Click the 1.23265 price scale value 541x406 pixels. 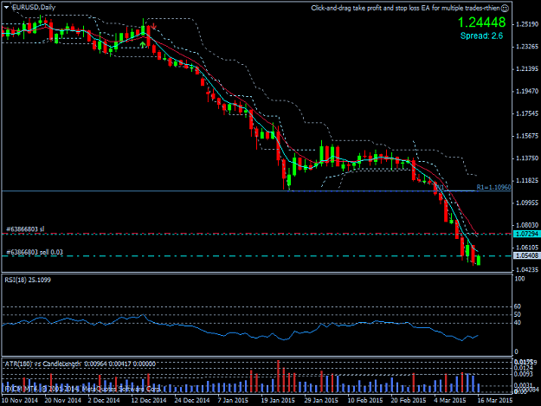(x=526, y=47)
